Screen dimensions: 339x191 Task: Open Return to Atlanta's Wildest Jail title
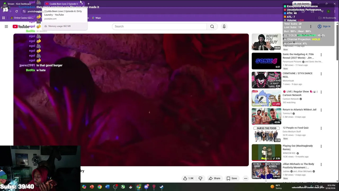299,110
